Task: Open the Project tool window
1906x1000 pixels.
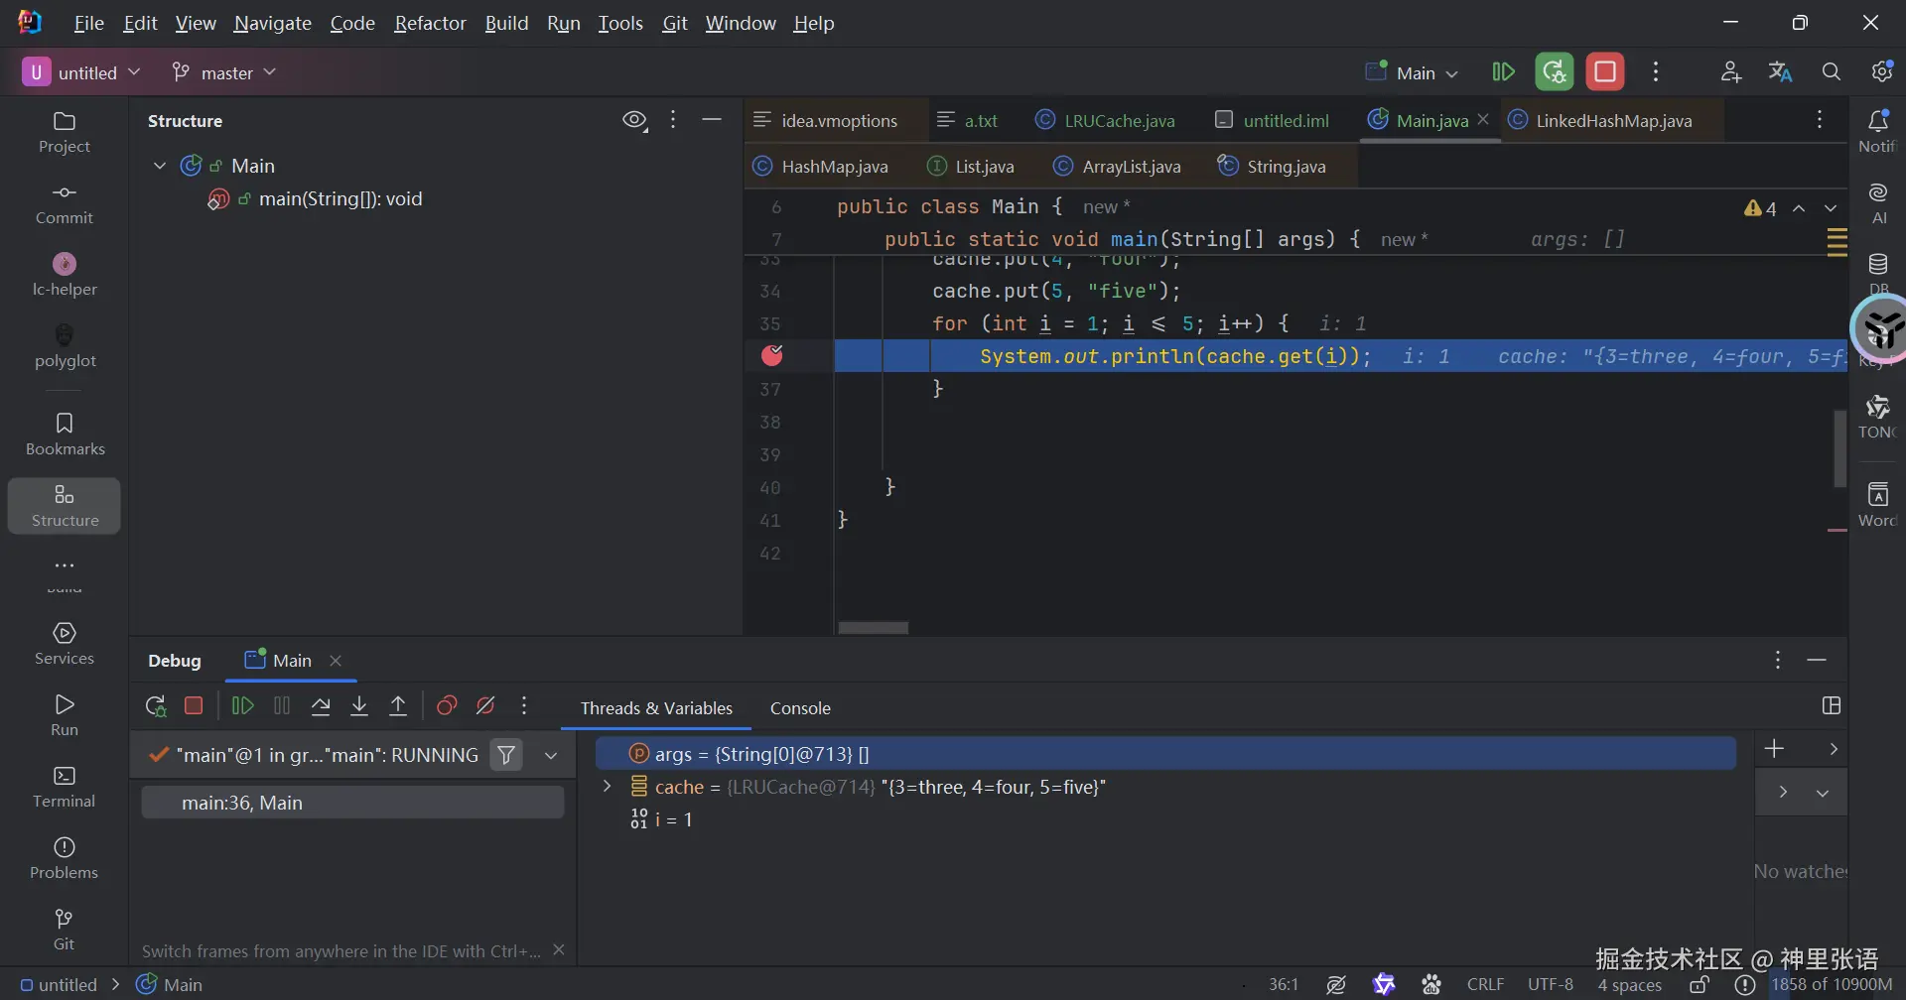Action: click(65, 132)
